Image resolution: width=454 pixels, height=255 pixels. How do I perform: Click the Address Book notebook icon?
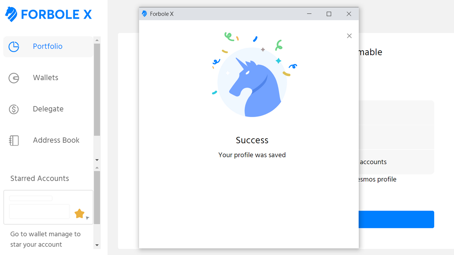14,140
